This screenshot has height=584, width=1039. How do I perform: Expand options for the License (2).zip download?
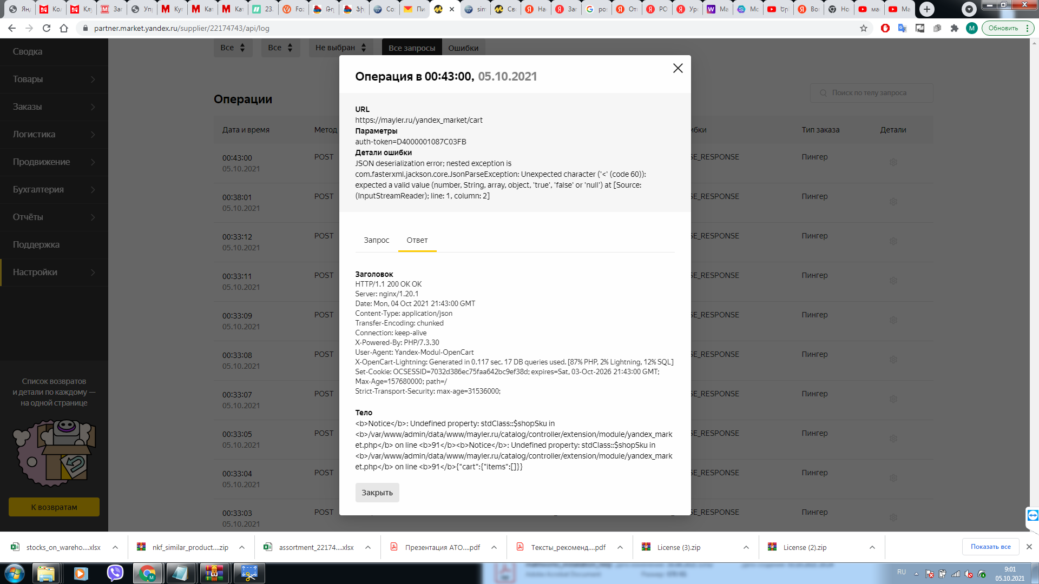point(872,547)
